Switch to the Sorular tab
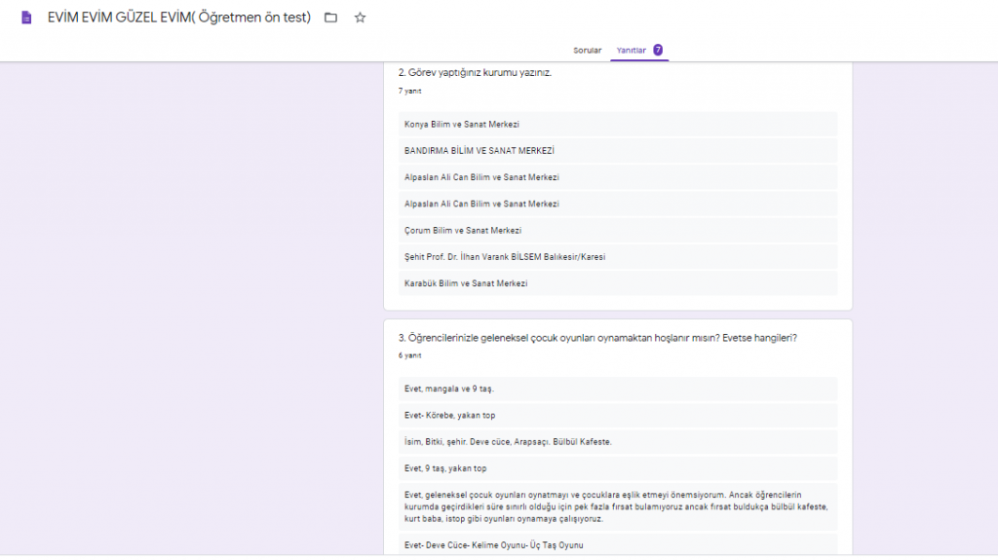 587,50
